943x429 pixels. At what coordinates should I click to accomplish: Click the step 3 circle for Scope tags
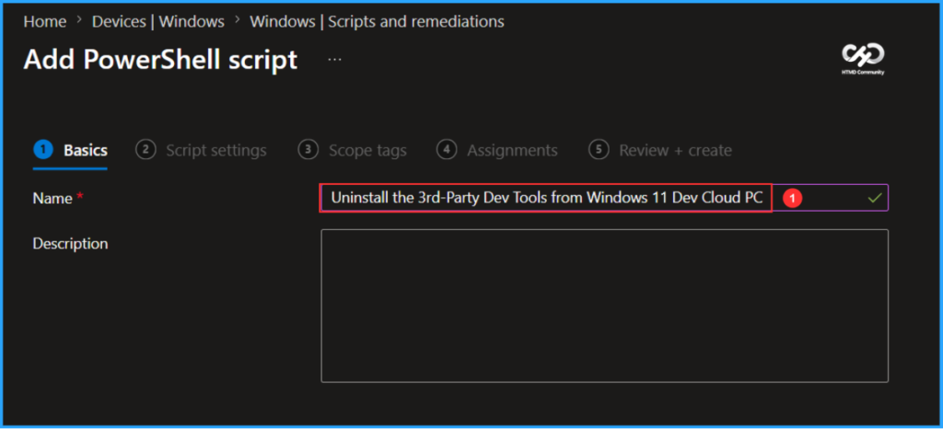tap(308, 150)
